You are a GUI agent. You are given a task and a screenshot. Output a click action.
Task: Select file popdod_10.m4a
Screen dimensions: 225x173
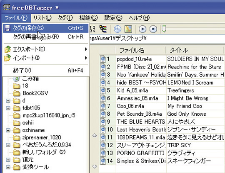coord(134,59)
